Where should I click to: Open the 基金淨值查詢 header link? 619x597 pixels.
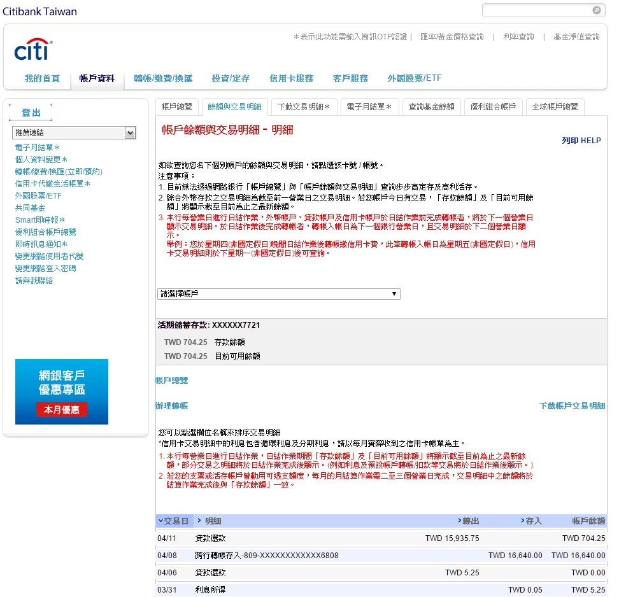click(576, 37)
